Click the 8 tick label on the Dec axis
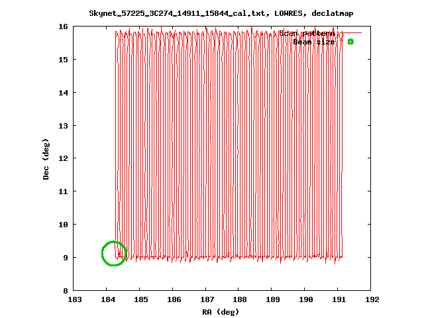 pyautogui.click(x=65, y=290)
